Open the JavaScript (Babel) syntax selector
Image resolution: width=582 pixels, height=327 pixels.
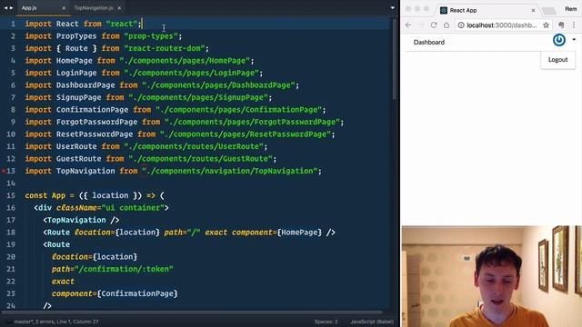(372, 322)
